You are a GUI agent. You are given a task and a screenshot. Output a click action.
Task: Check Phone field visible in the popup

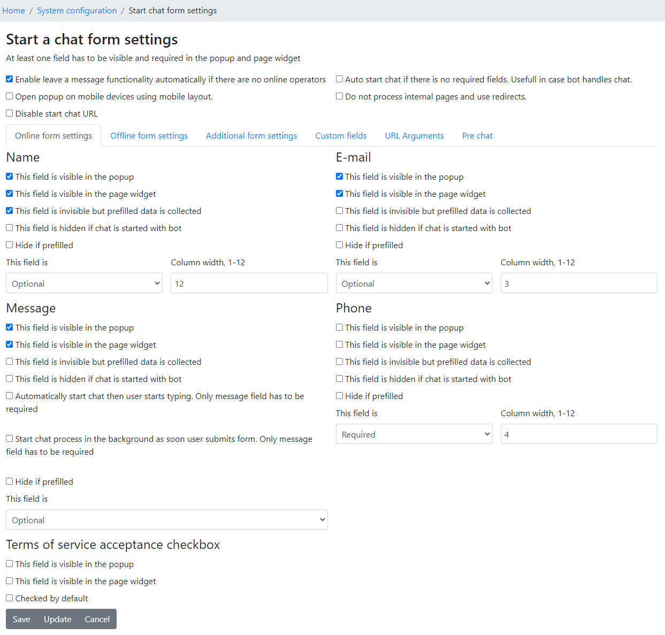[340, 327]
